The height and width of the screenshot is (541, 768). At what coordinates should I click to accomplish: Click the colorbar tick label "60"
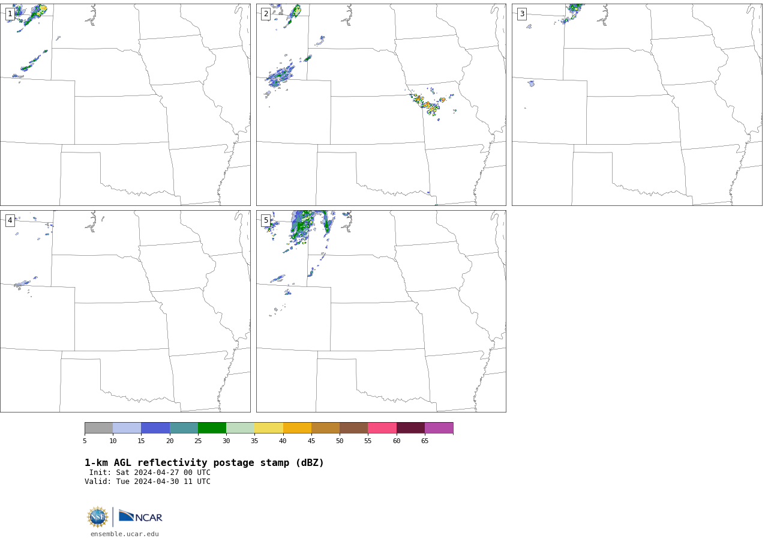[397, 441]
